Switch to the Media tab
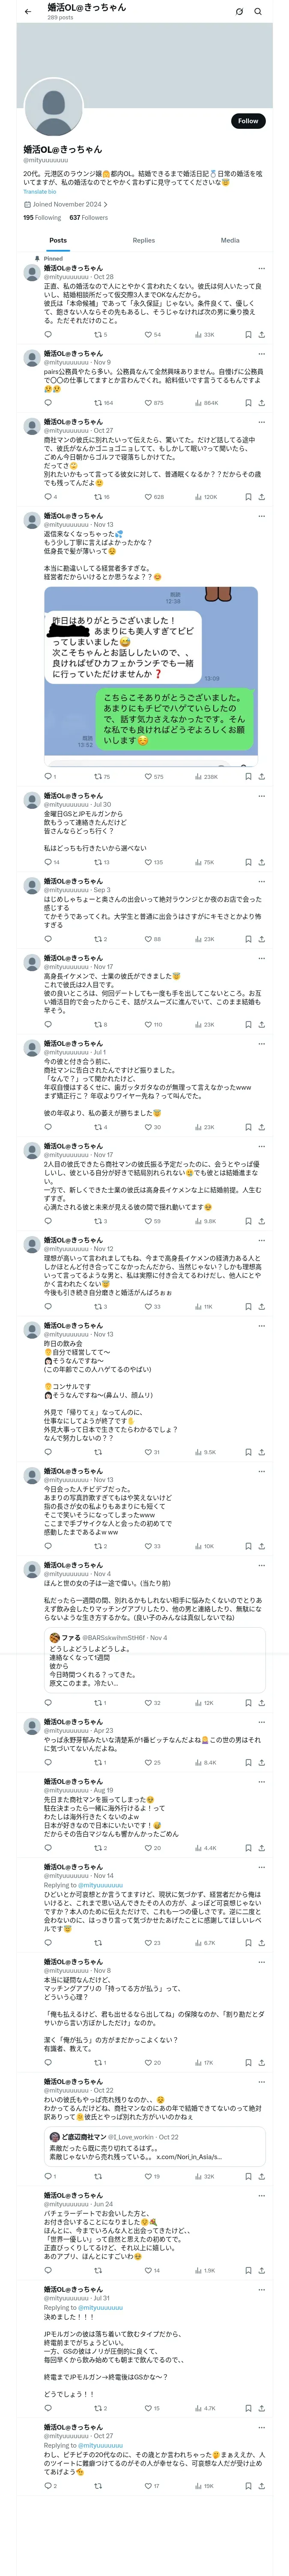This screenshot has width=289, height=2576. [x=229, y=240]
